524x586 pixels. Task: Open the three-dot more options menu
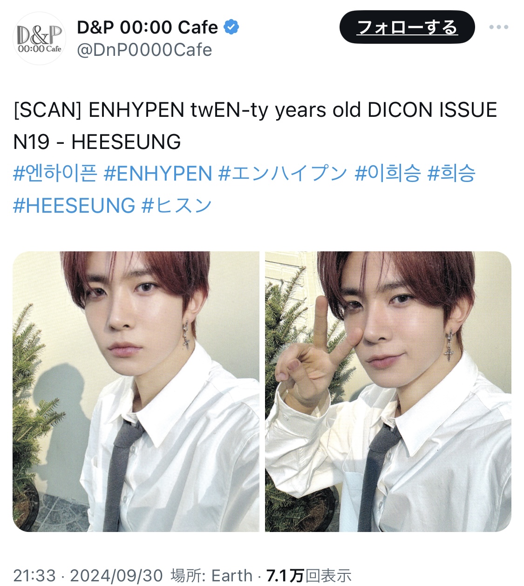click(499, 27)
